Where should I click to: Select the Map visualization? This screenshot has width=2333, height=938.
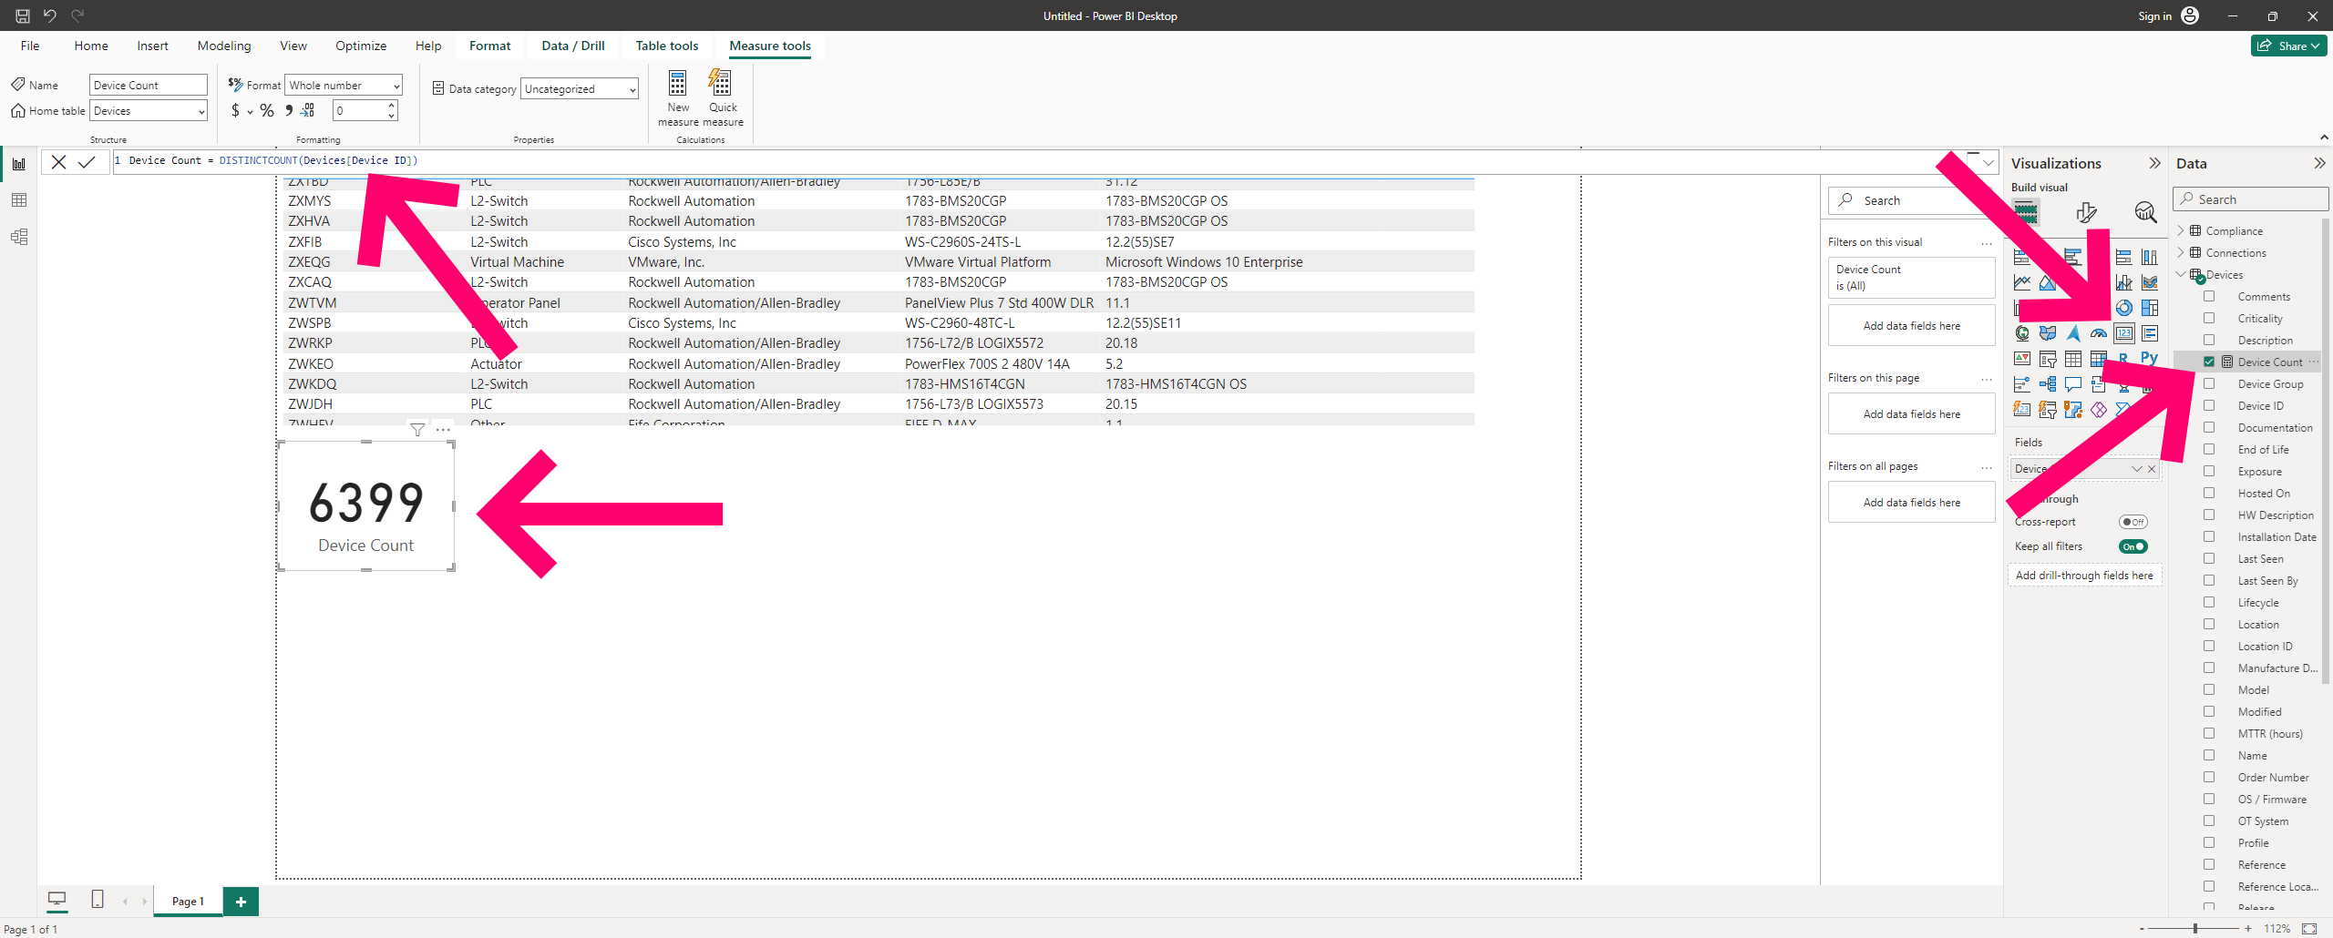coord(2022,333)
